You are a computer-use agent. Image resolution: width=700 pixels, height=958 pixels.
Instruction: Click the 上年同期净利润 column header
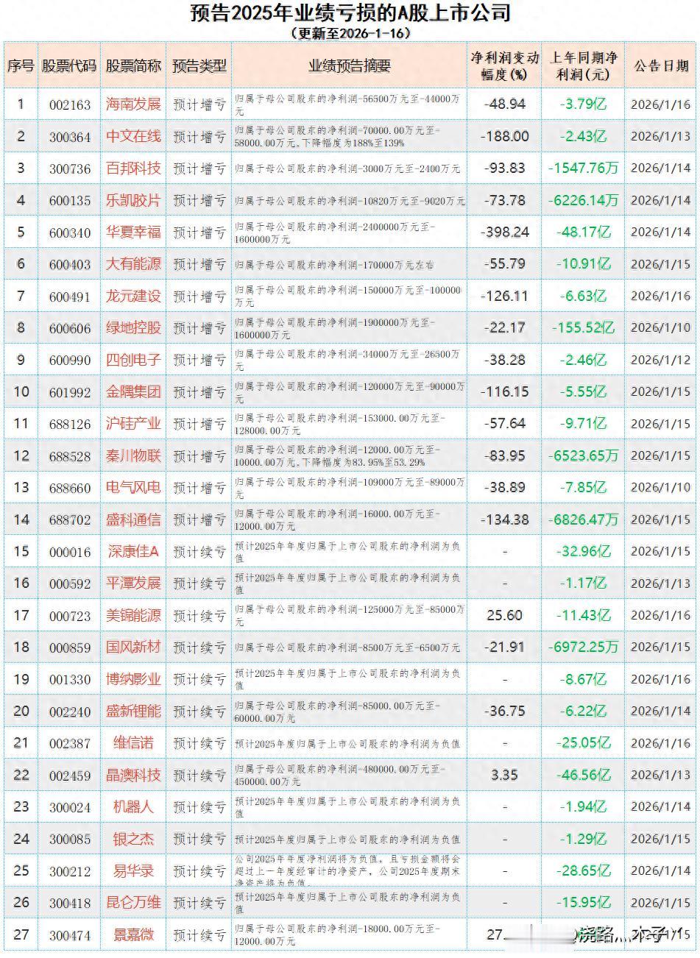pos(583,65)
